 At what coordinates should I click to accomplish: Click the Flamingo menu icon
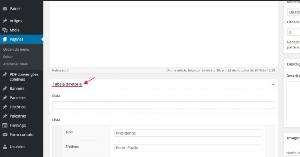[x=5, y=125]
